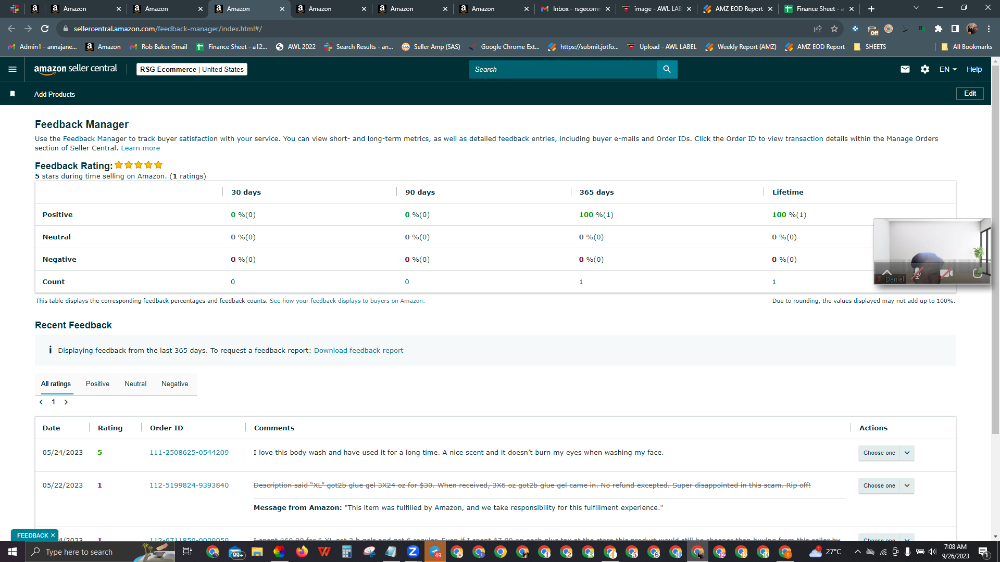Expand the video overlay using the up chevron
1000x562 pixels.
click(887, 273)
